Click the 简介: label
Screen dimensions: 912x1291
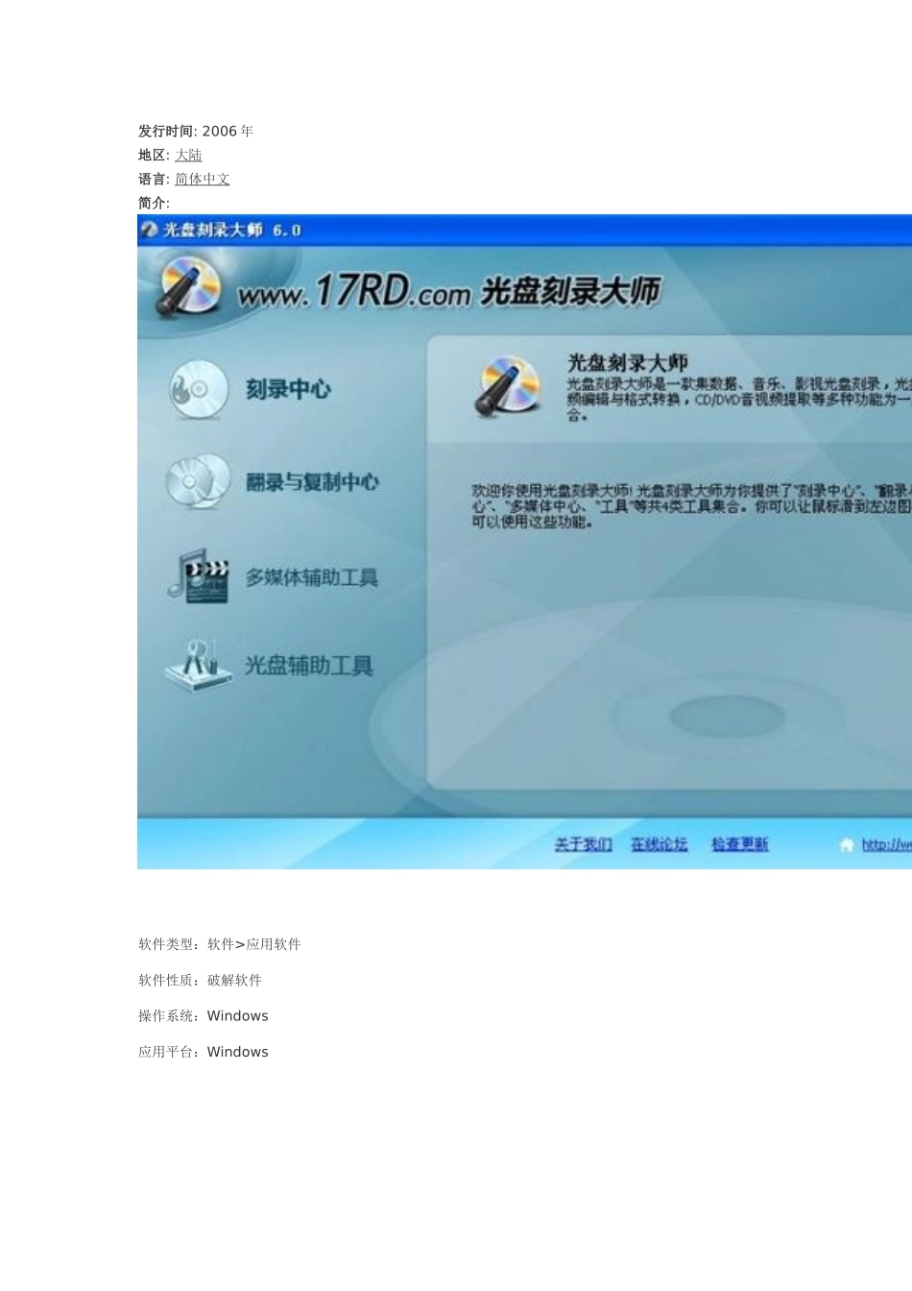coord(154,203)
